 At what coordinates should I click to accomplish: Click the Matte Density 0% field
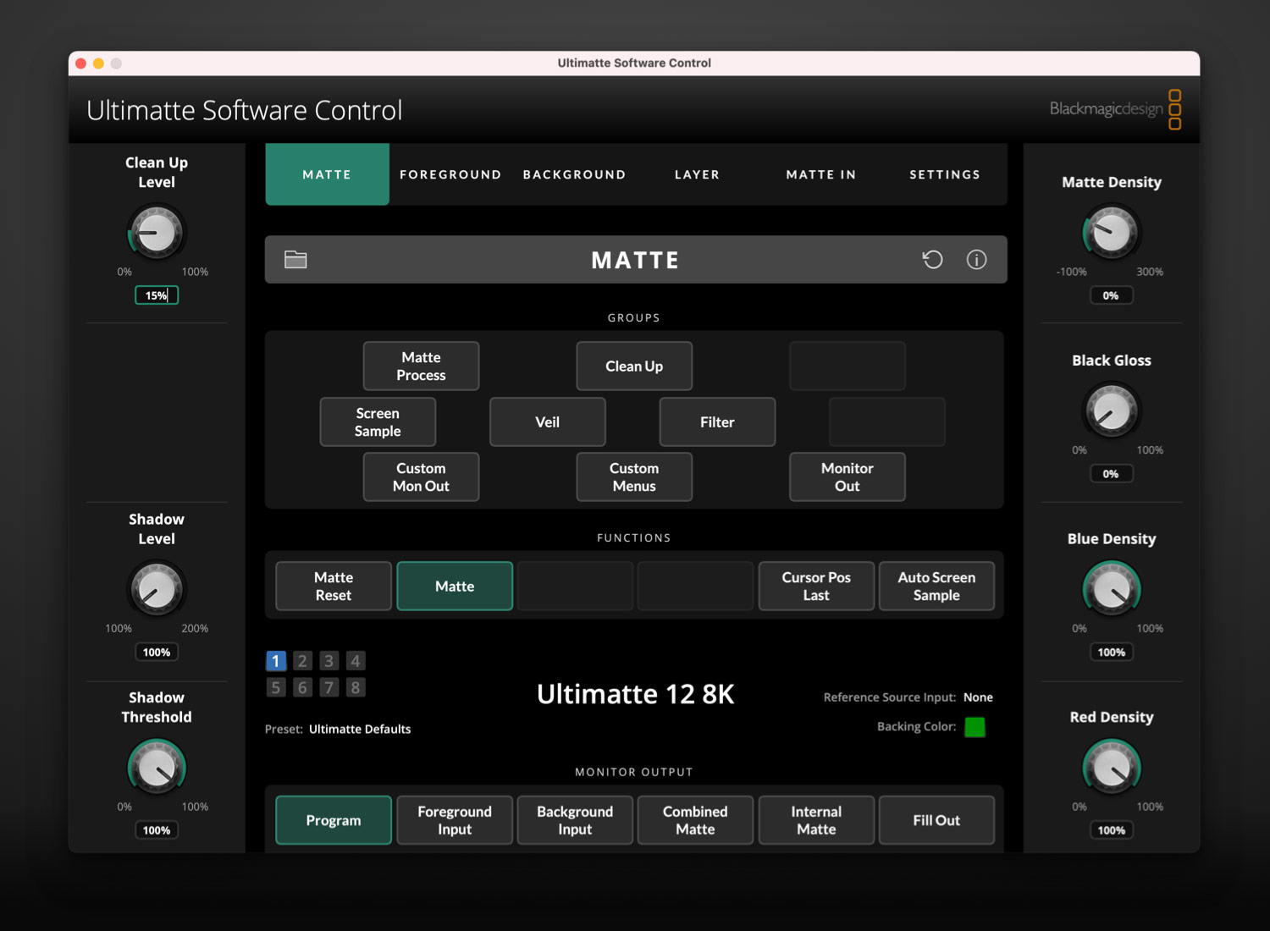click(x=1112, y=295)
